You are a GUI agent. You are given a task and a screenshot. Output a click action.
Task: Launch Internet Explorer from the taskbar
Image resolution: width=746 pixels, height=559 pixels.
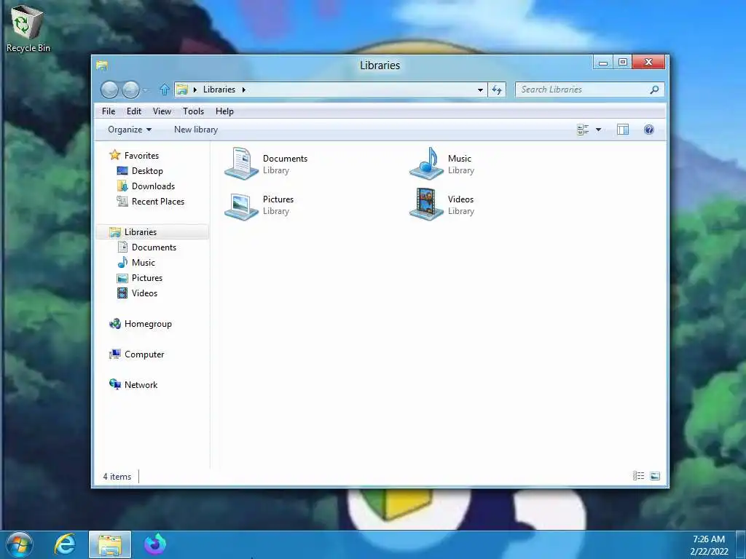click(x=65, y=544)
